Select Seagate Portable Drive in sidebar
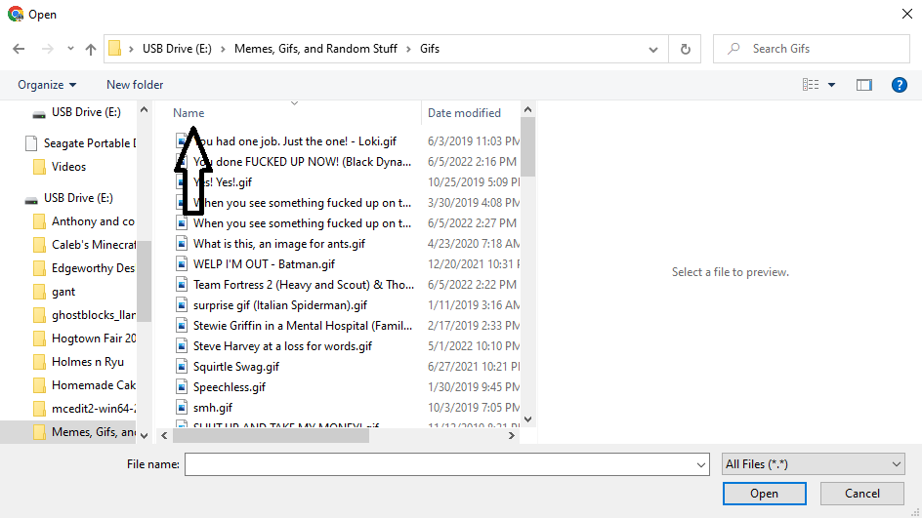Image resolution: width=922 pixels, height=518 pixels. (x=80, y=143)
